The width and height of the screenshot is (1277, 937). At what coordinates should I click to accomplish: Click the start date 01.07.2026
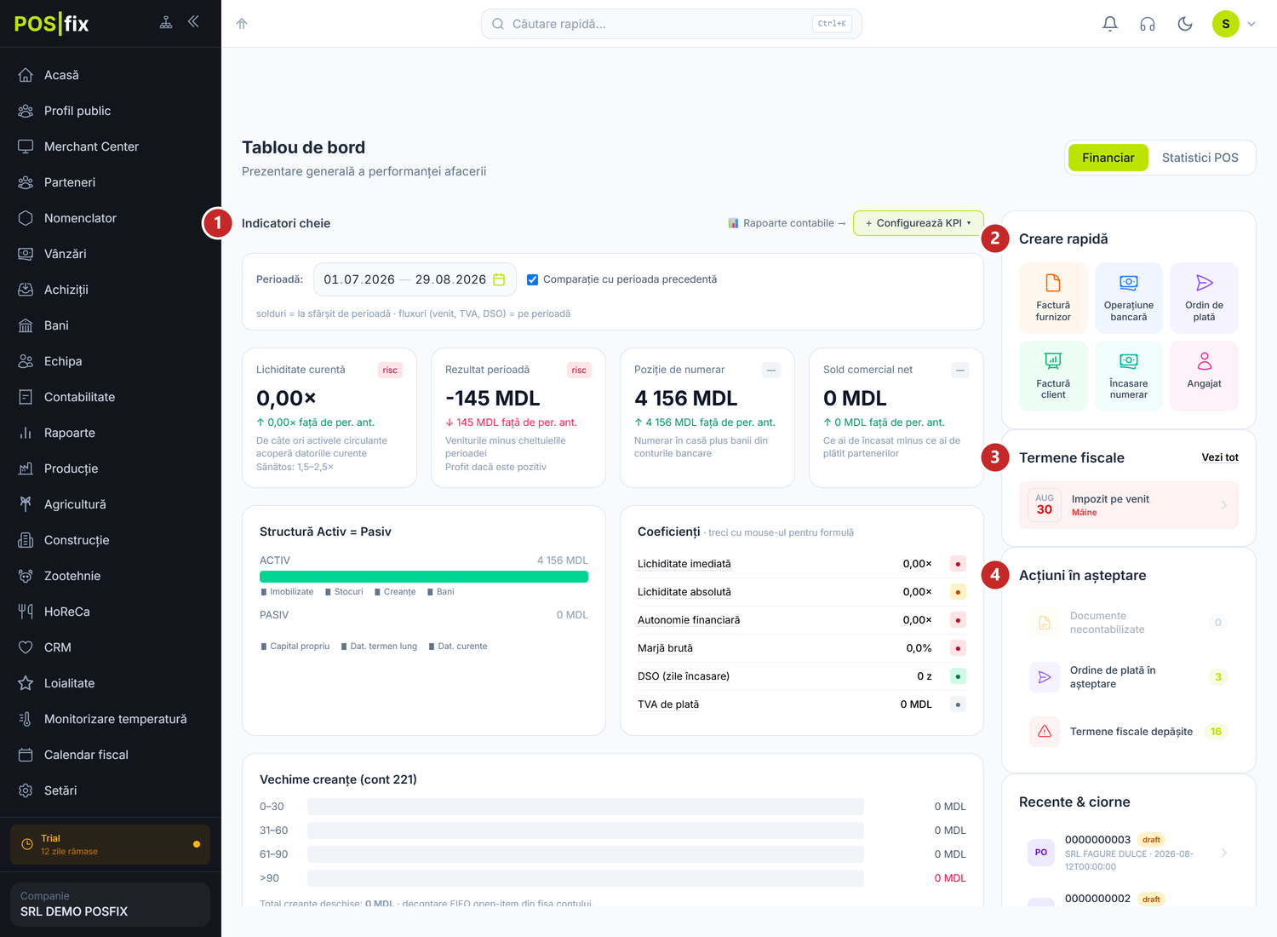coord(359,279)
